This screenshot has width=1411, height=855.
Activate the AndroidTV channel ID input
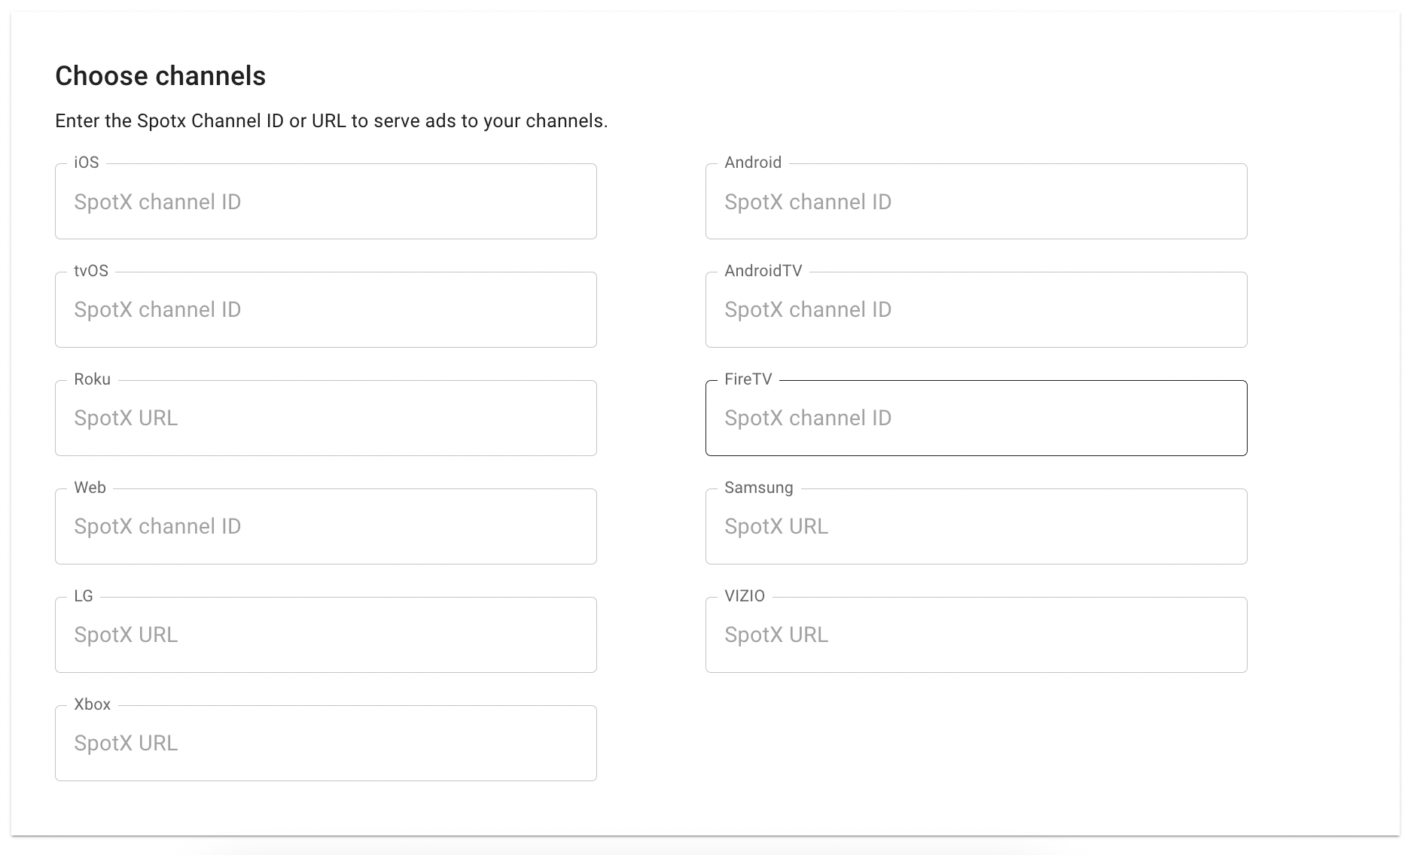[977, 310]
